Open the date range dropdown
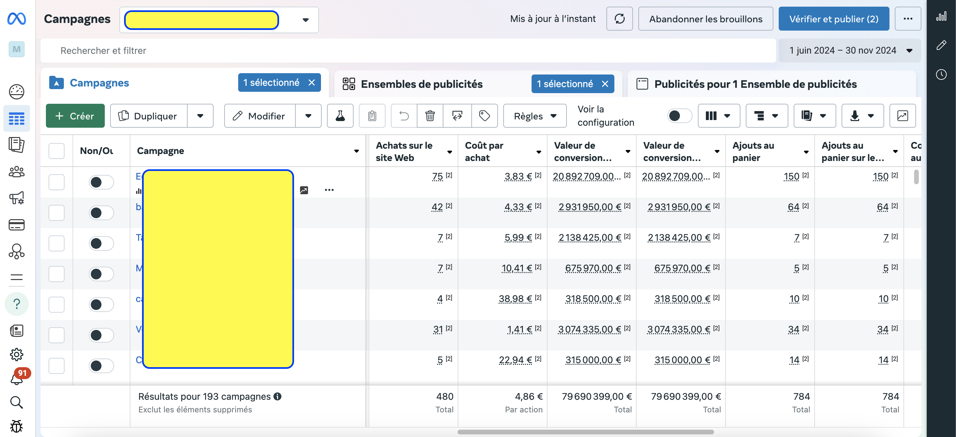Viewport: 956px width, 437px height. (850, 51)
